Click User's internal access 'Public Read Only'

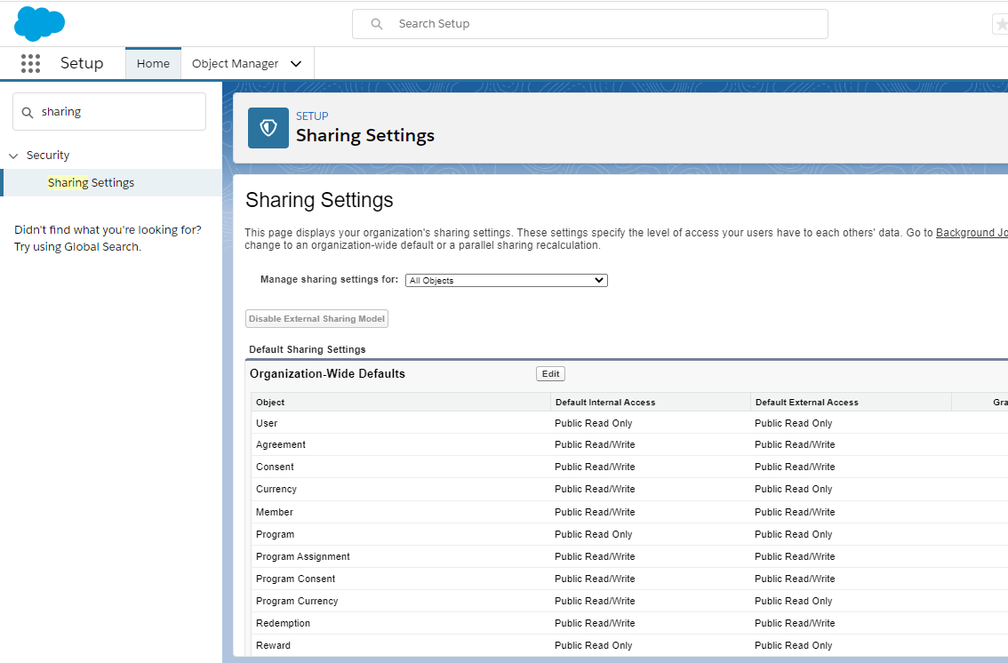coord(594,423)
